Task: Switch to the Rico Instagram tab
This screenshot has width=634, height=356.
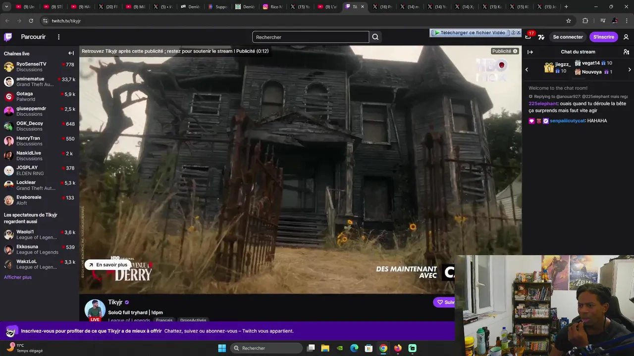Action: (x=272, y=6)
